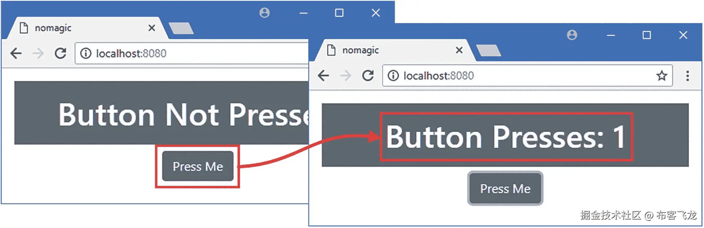Image resolution: width=704 pixels, height=228 pixels.
Task: Minimize the left browser window
Action: tap(303, 13)
